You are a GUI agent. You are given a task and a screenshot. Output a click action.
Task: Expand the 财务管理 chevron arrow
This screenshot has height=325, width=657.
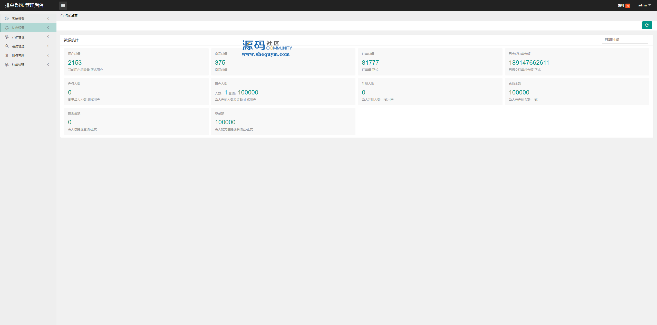tap(48, 55)
